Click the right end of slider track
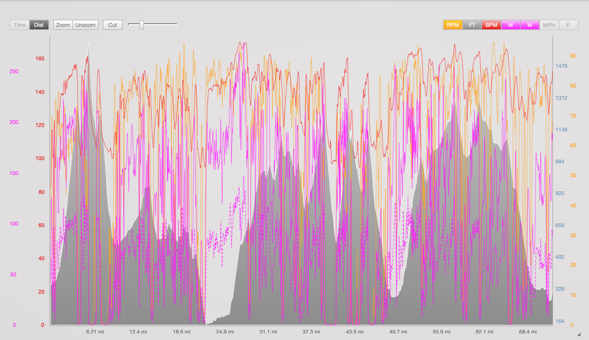Viewport: 589px width, 340px height. [176, 24]
